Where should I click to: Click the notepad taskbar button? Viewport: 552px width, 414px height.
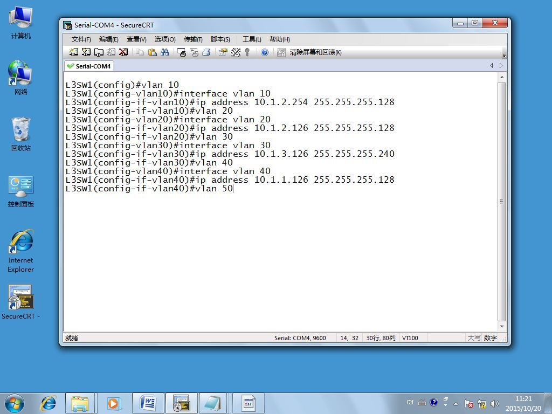click(213, 403)
